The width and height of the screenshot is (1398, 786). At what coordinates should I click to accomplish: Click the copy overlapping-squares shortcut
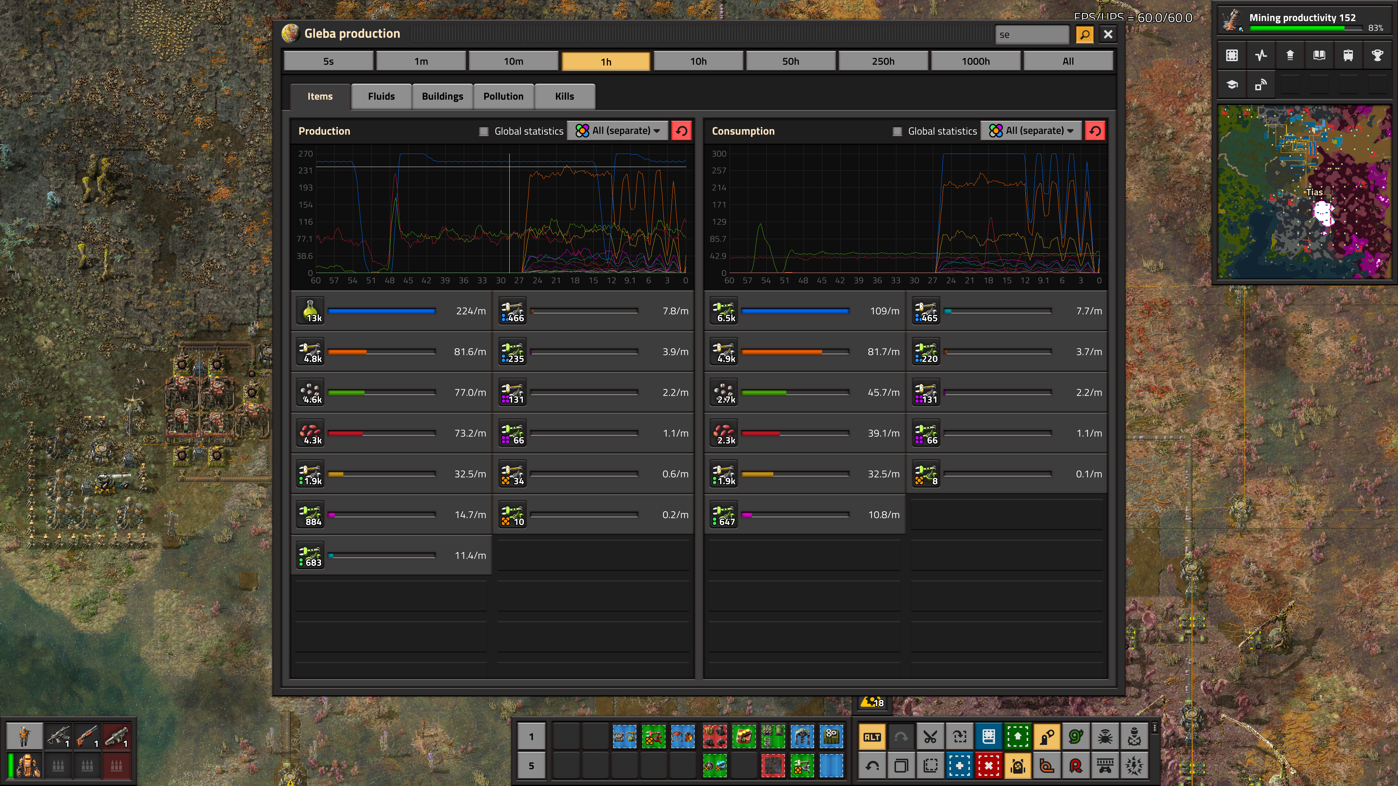[x=901, y=766]
